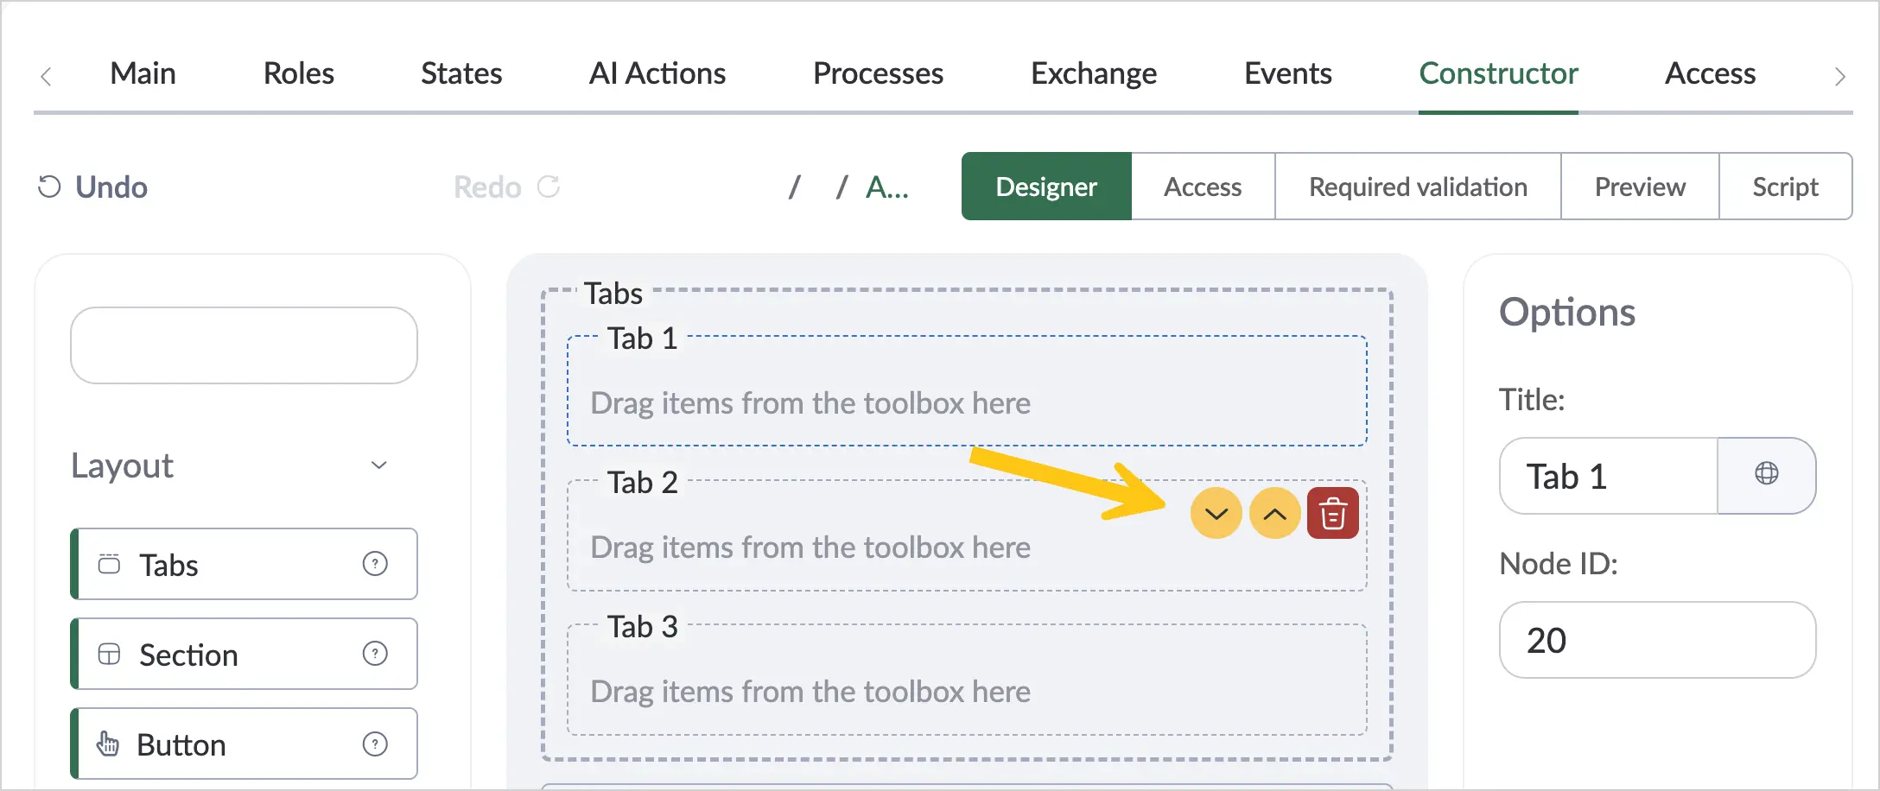Open translation globe next to Title field
Screen dimensions: 1880x791
click(x=1766, y=474)
